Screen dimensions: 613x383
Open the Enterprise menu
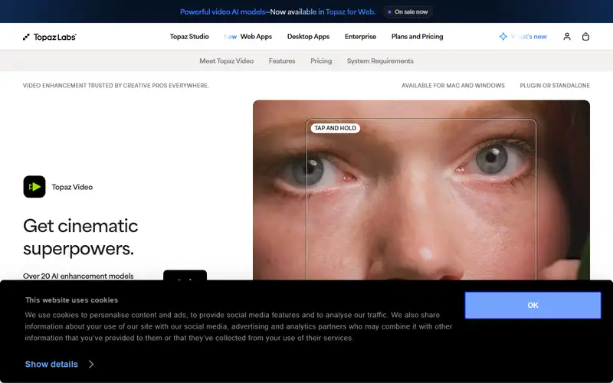coord(360,36)
